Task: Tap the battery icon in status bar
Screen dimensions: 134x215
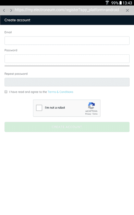Action: click(x=121, y=3)
